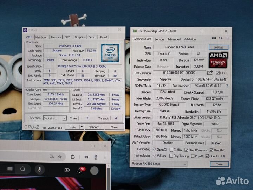The width and height of the screenshot is (253, 190).
Task: Click the BIOS export share icon
Action: (x=210, y=73)
